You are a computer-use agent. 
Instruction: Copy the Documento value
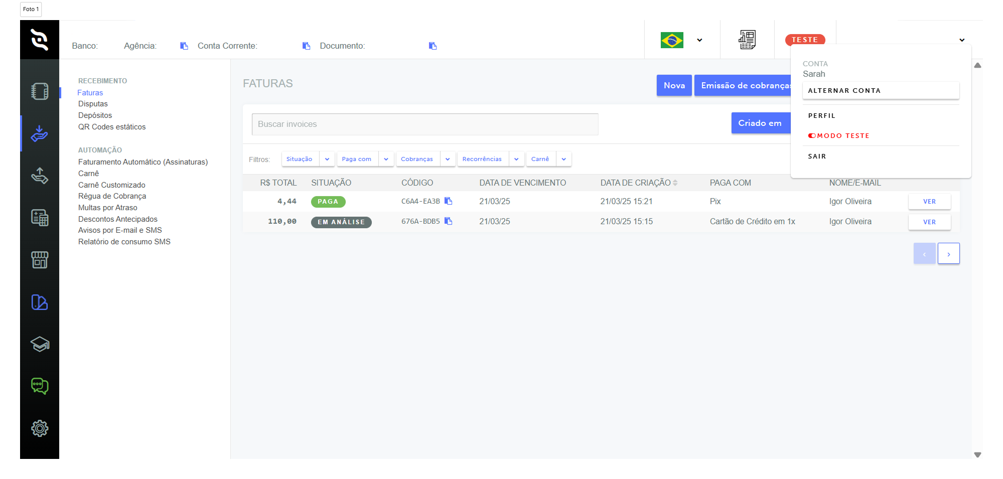pyautogui.click(x=433, y=46)
